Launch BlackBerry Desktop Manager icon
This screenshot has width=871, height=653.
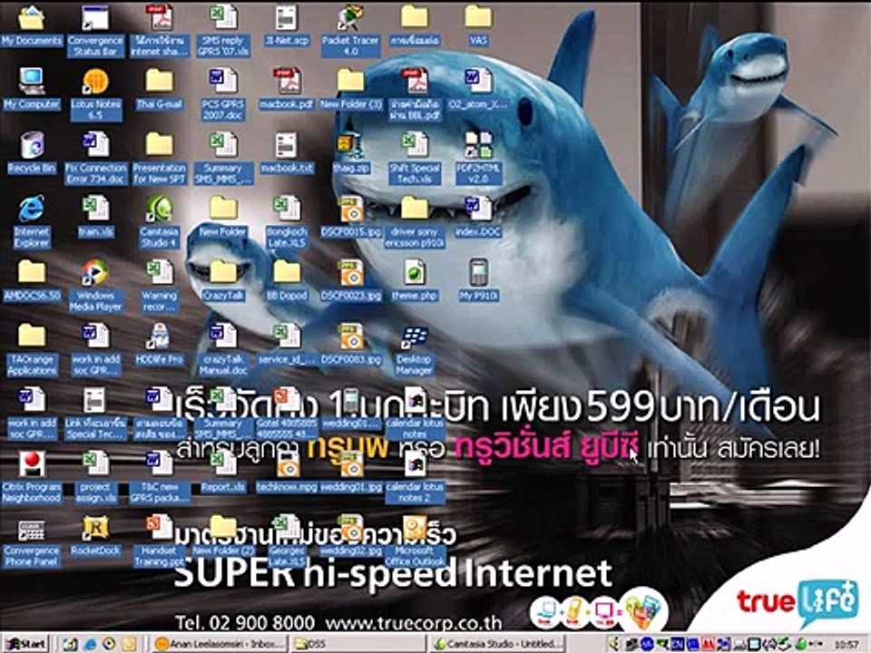click(415, 350)
